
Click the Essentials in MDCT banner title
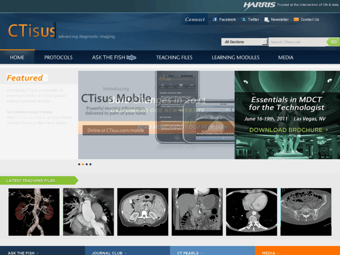pos(286,103)
